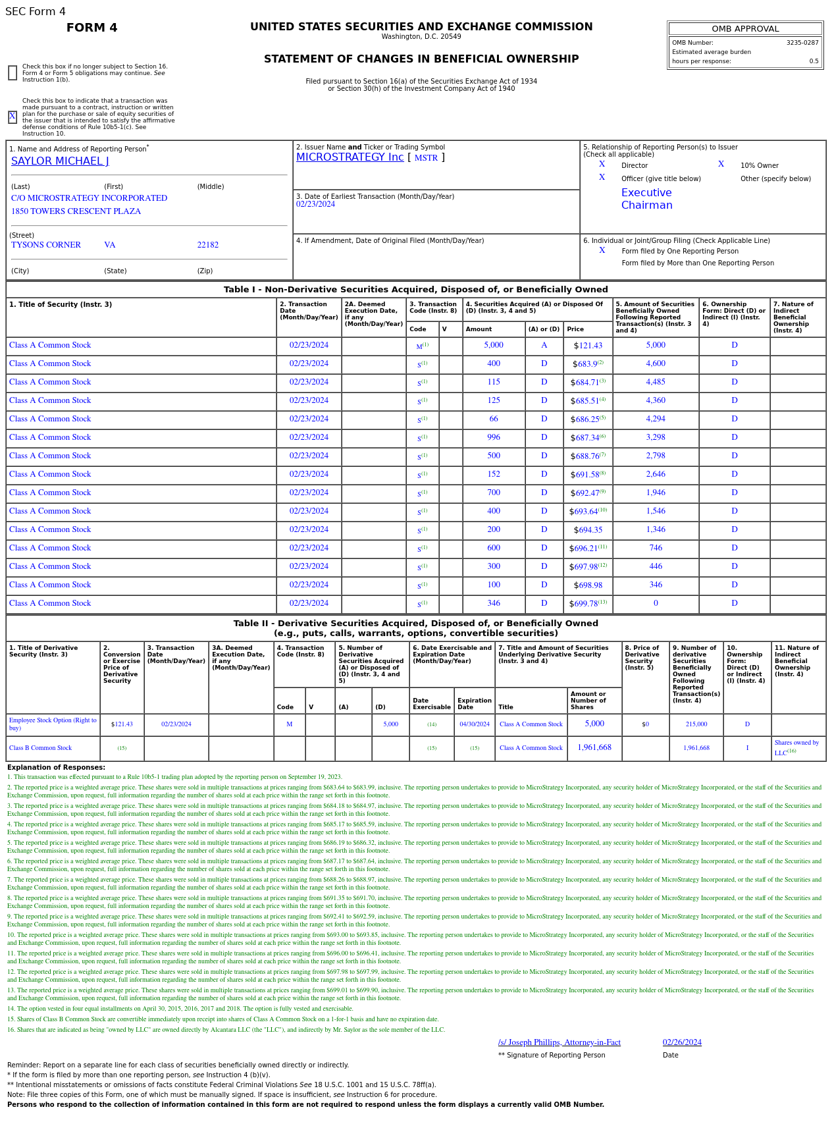Toggle the Form filed by One Reporting Person mark
Image resolution: width=832 pixels, height=1124 pixels.
click(x=602, y=251)
